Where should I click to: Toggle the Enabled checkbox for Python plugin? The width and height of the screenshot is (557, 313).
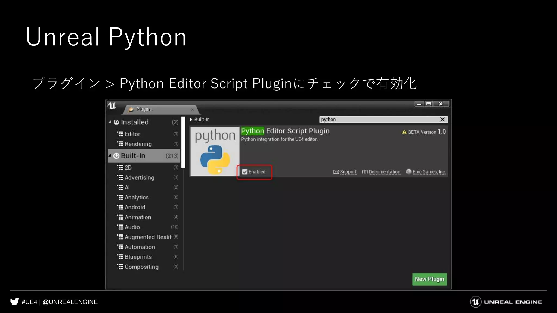[x=245, y=172]
